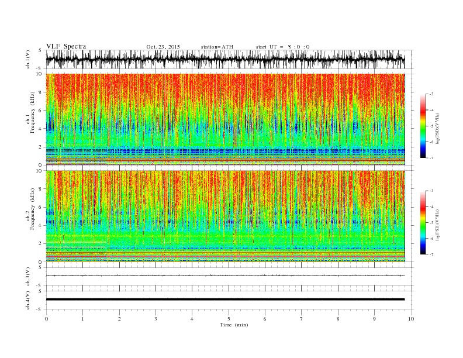Viewport: 463px width, 358px height.
Task: Click the ch.2 "Frequency (kHz)" axis label
Action: (x=33, y=209)
